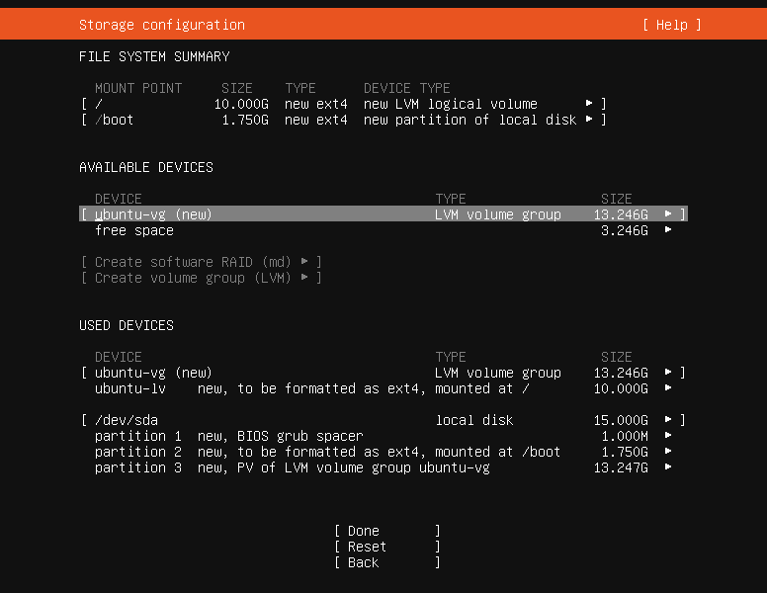The width and height of the screenshot is (767, 593).
Task: Click arrow beside root mount point row
Action: (589, 104)
